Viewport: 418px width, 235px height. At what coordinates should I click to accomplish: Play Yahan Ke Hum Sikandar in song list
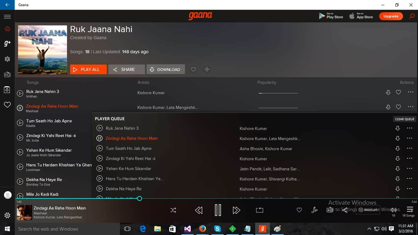(20, 152)
